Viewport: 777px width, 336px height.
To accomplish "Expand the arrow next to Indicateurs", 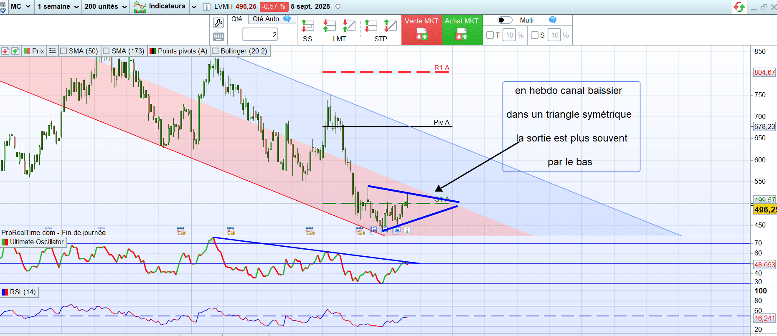I will click(x=194, y=7).
